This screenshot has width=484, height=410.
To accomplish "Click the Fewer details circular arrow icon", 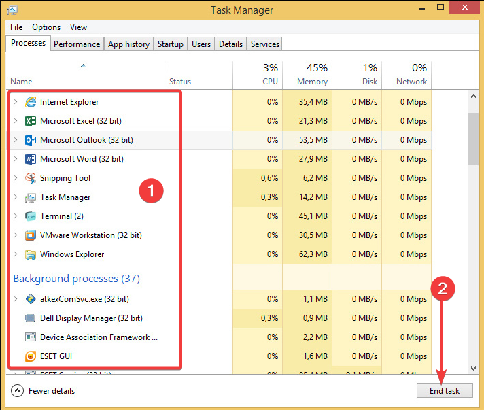I will (x=17, y=391).
